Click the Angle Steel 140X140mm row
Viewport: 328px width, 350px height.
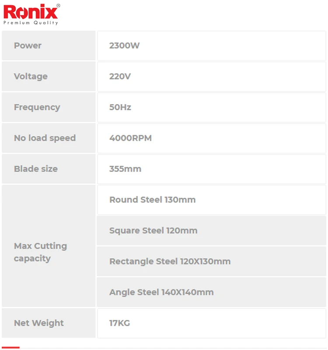212,292
